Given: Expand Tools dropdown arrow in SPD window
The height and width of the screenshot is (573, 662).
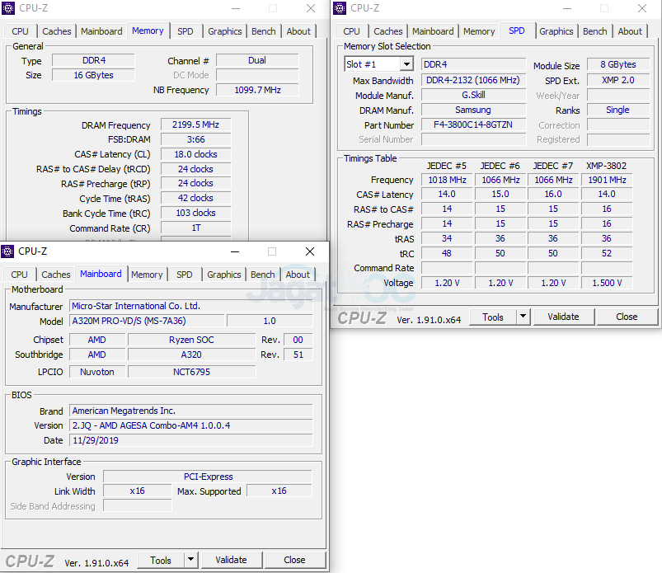Looking at the screenshot, I should [x=523, y=317].
